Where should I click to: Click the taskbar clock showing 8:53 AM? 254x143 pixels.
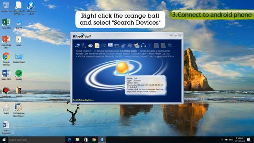[240, 139]
